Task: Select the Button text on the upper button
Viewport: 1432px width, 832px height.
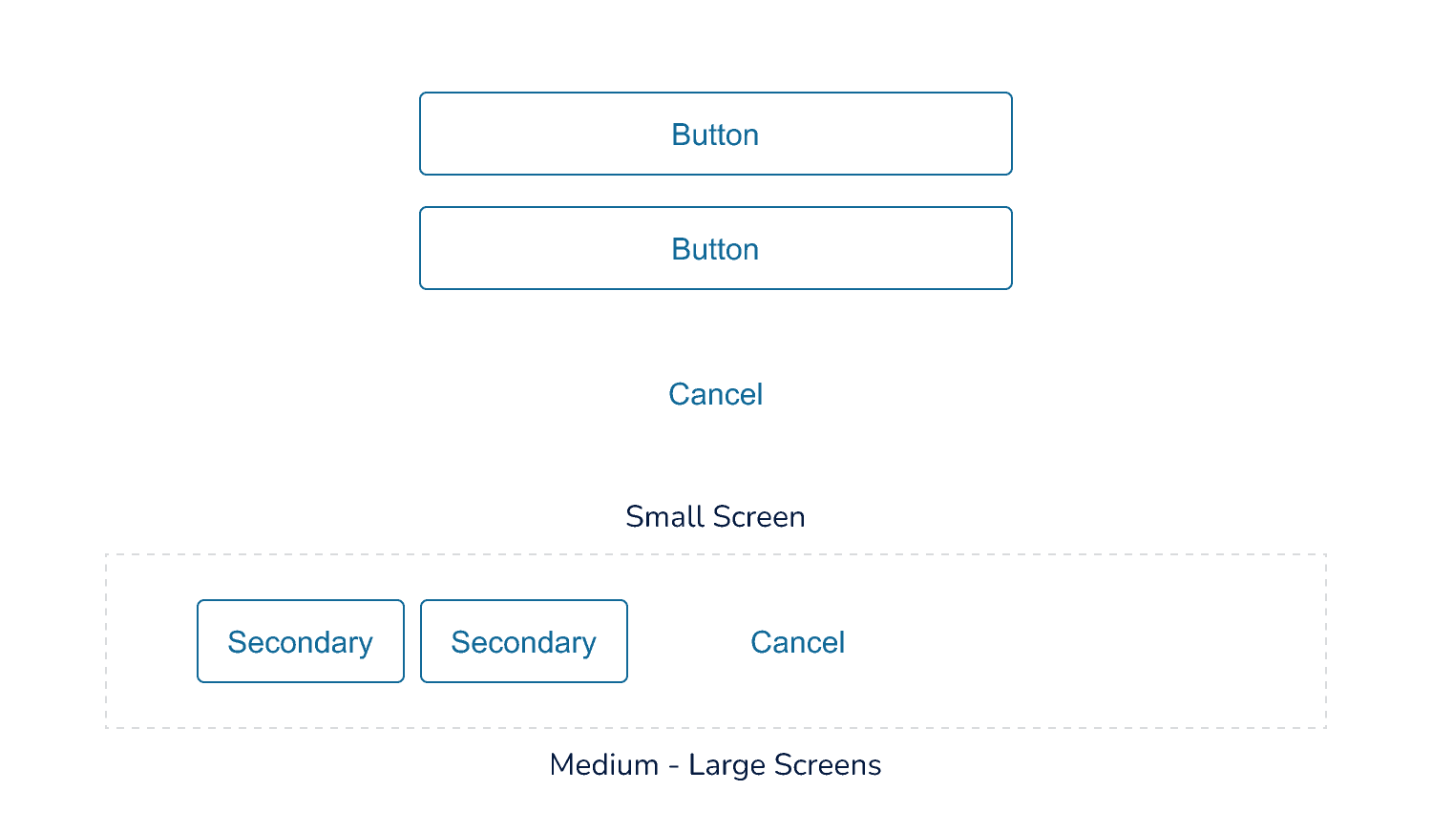Action: pyautogui.click(x=715, y=134)
